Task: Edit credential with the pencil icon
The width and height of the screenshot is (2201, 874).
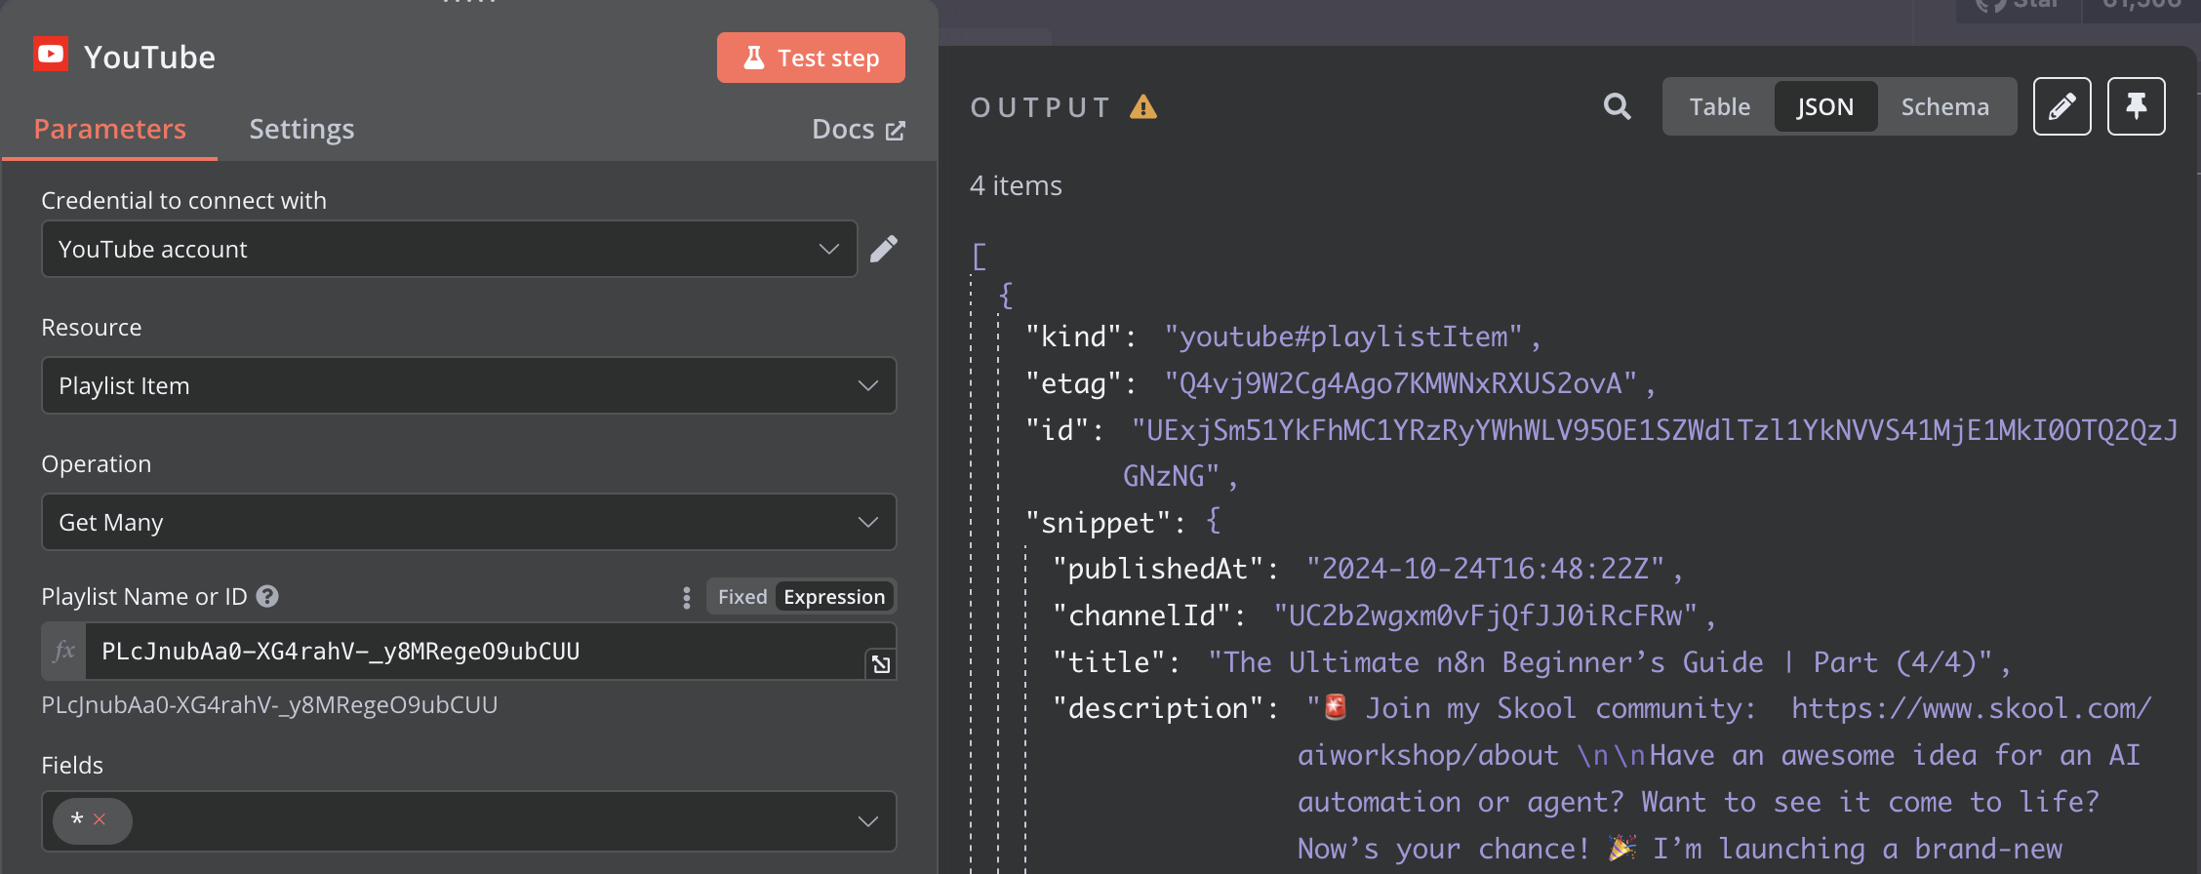Action: coord(884,249)
